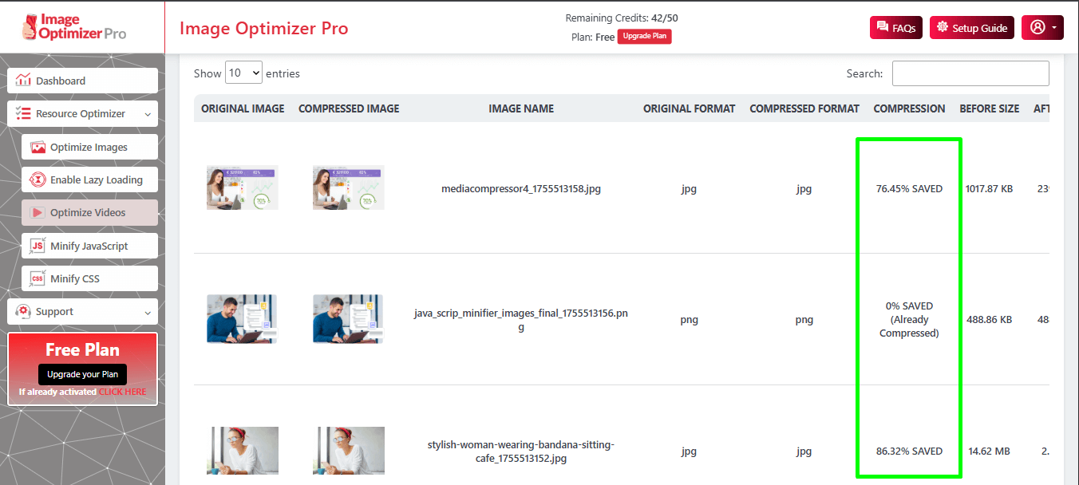Select java_scrip_minifier_images_final file name

(521, 320)
